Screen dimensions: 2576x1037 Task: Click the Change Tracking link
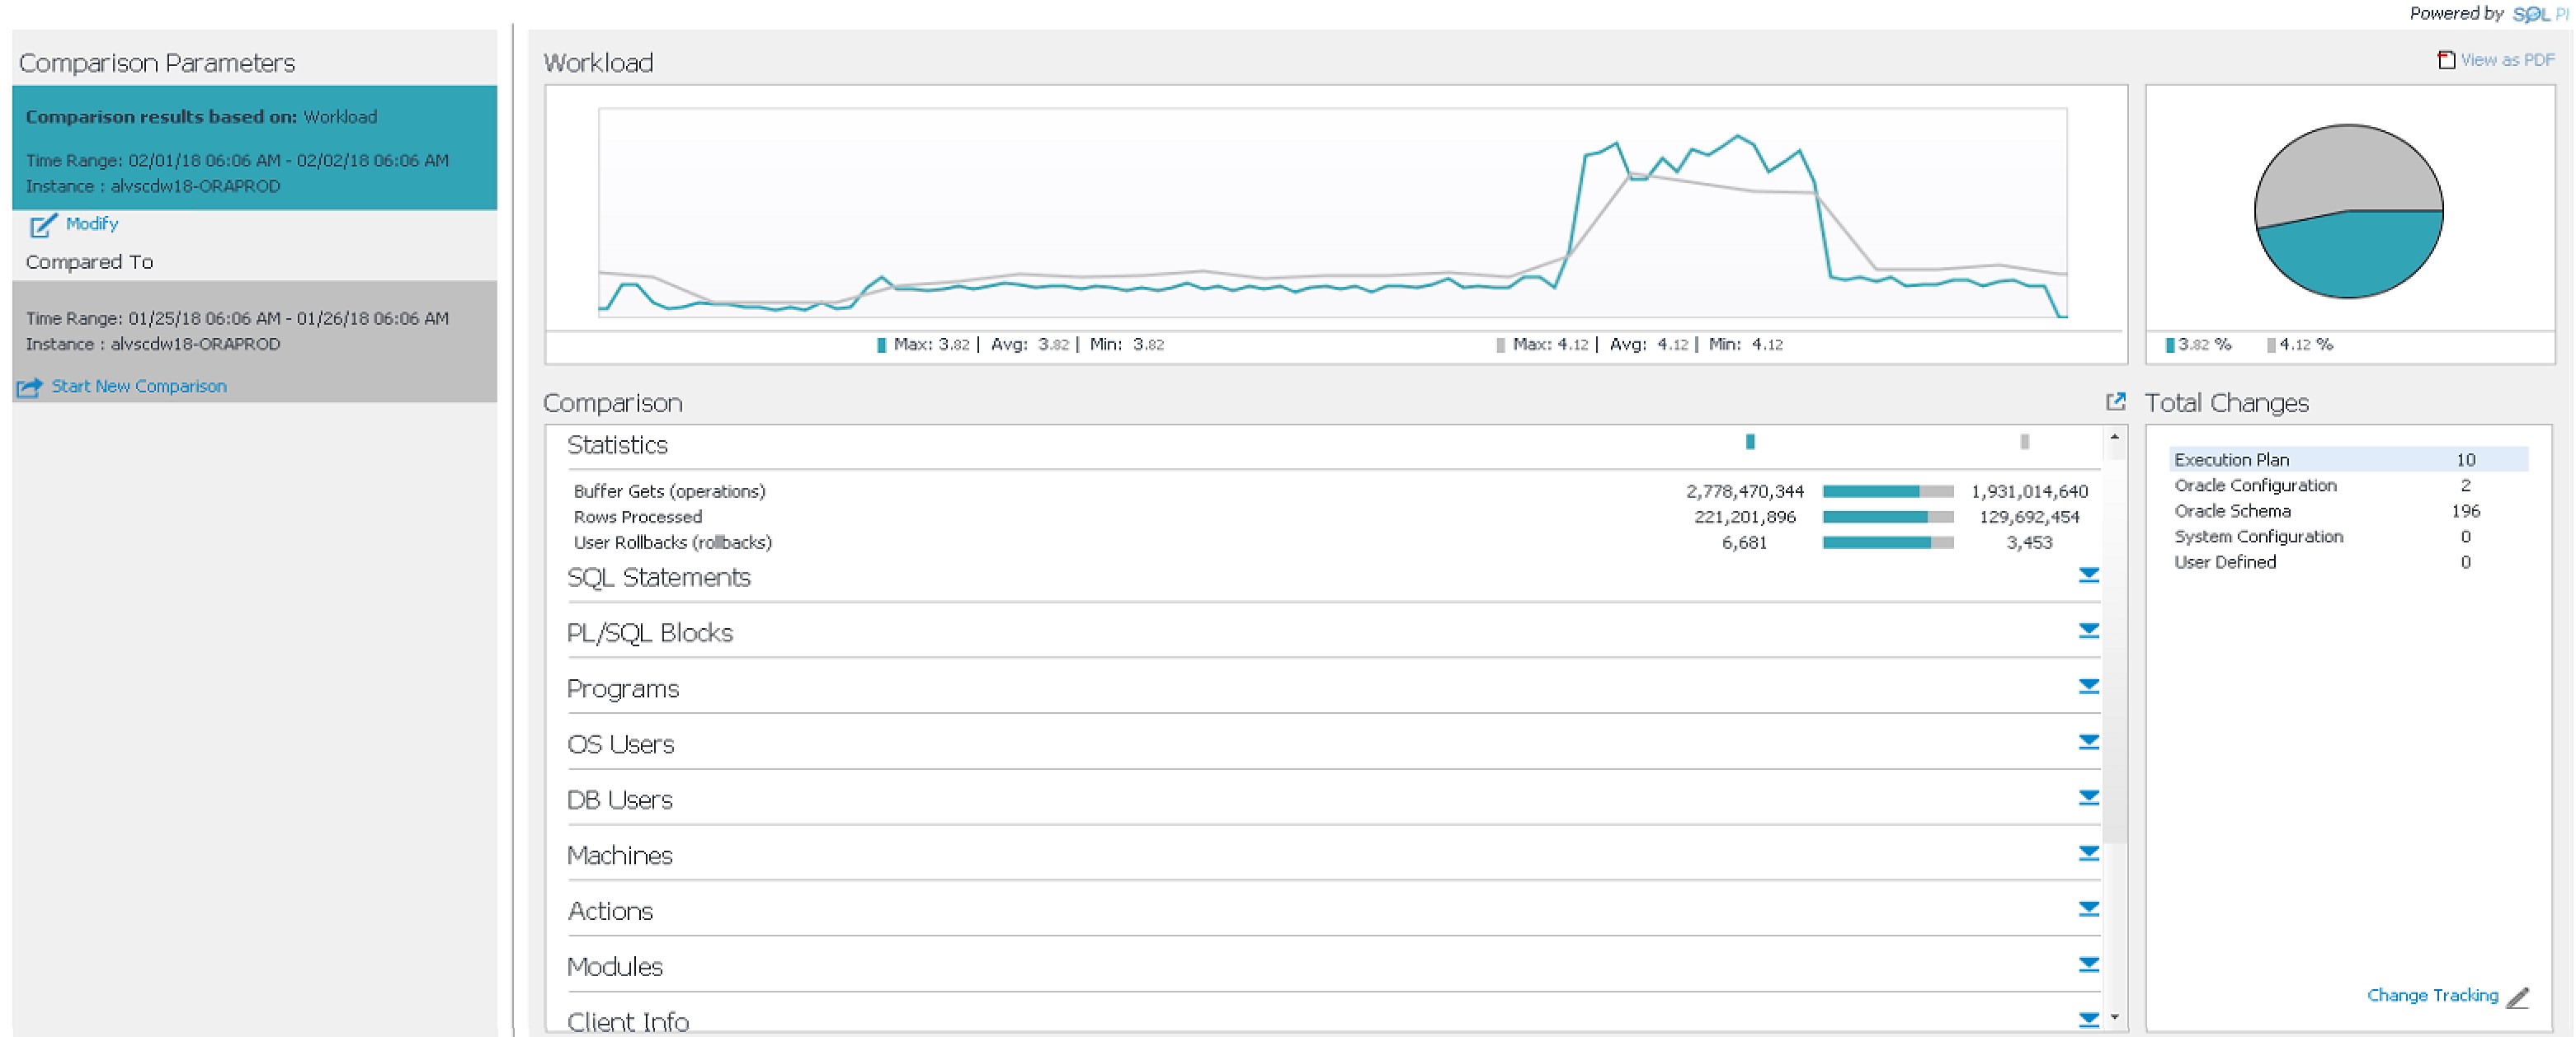pos(2432,995)
